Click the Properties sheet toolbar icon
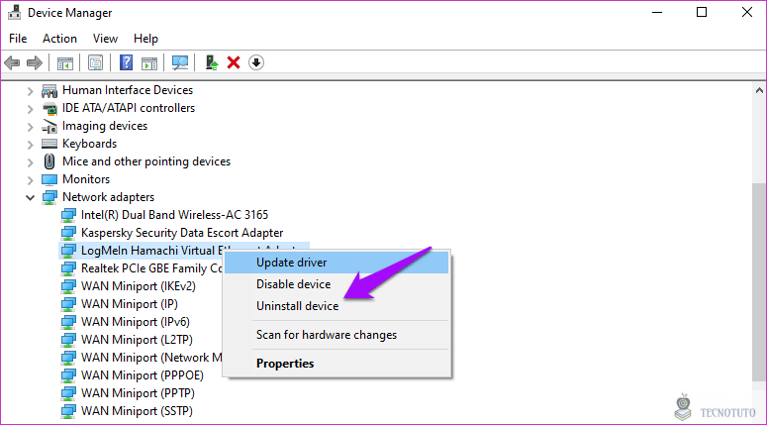 tap(95, 62)
